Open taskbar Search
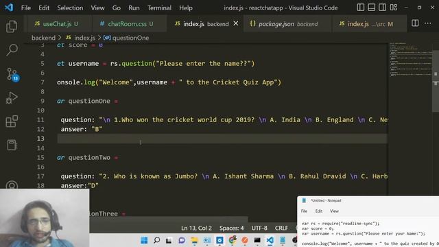Image resolution: width=439 pixels, height=247 pixels. [x=156, y=240]
